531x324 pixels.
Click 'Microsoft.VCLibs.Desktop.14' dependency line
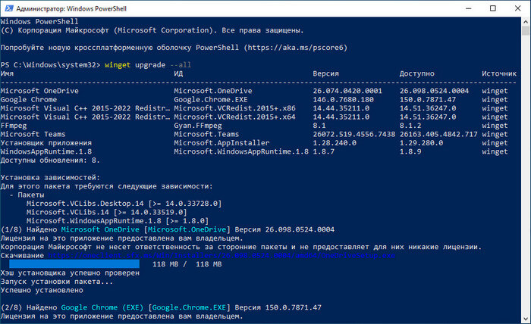(124, 204)
